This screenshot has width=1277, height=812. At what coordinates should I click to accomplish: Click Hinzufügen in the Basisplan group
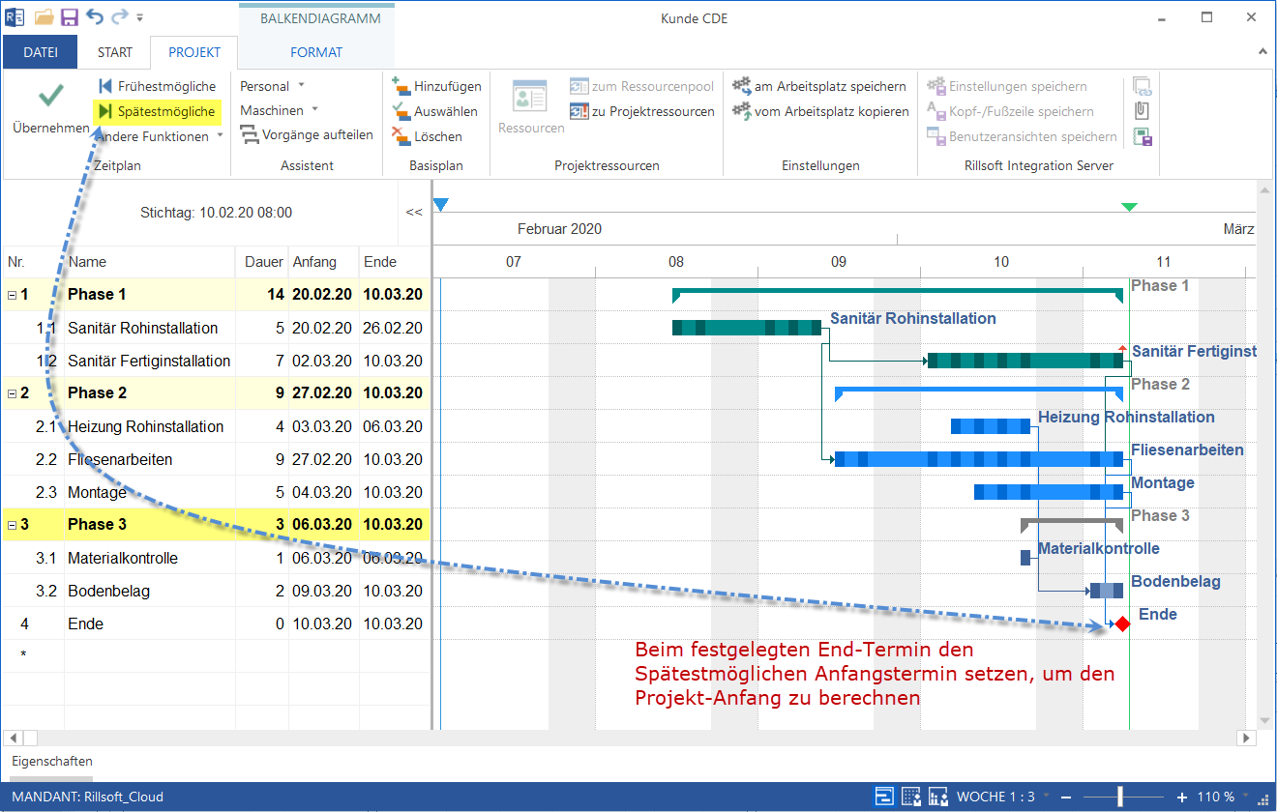click(x=436, y=86)
